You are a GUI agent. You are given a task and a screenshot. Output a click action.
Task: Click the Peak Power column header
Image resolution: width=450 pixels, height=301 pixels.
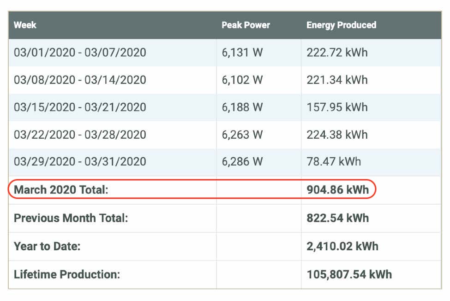point(246,25)
